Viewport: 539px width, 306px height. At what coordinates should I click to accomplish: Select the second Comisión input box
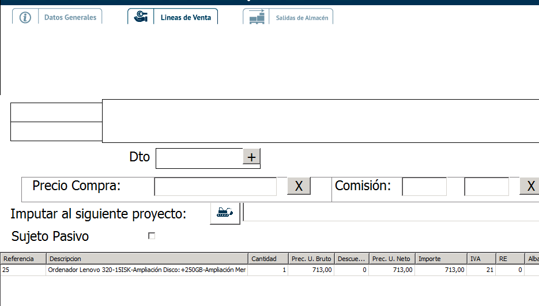487,186
